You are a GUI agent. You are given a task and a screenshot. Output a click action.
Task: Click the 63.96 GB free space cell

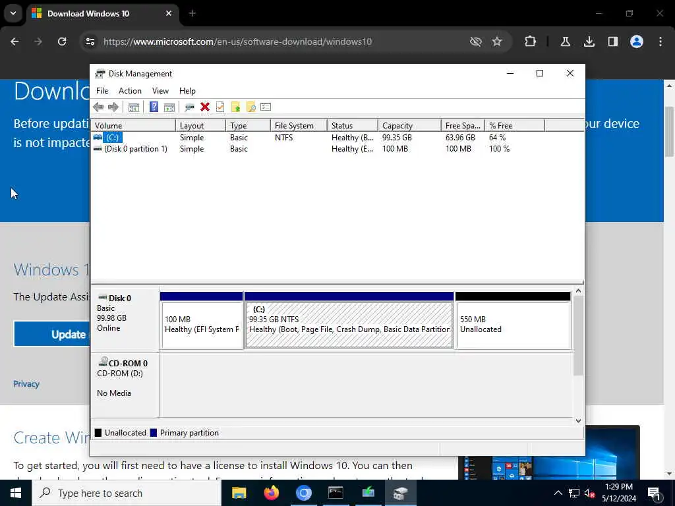pyautogui.click(x=460, y=138)
